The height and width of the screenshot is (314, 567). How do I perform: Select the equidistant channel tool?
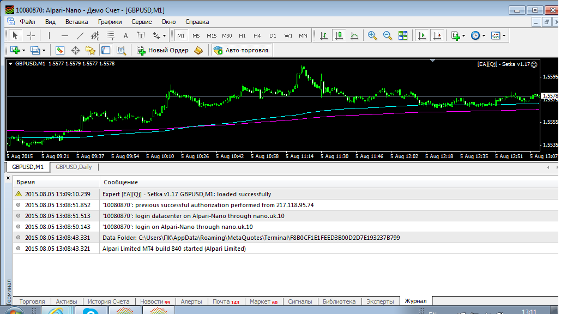pyautogui.click(x=95, y=35)
